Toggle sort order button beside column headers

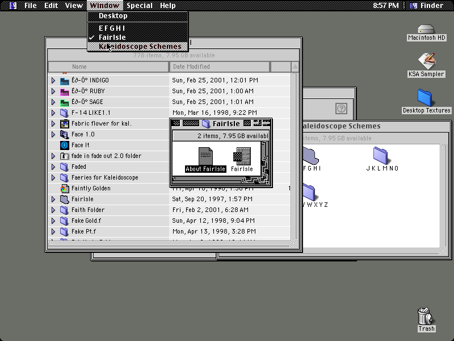(x=295, y=66)
